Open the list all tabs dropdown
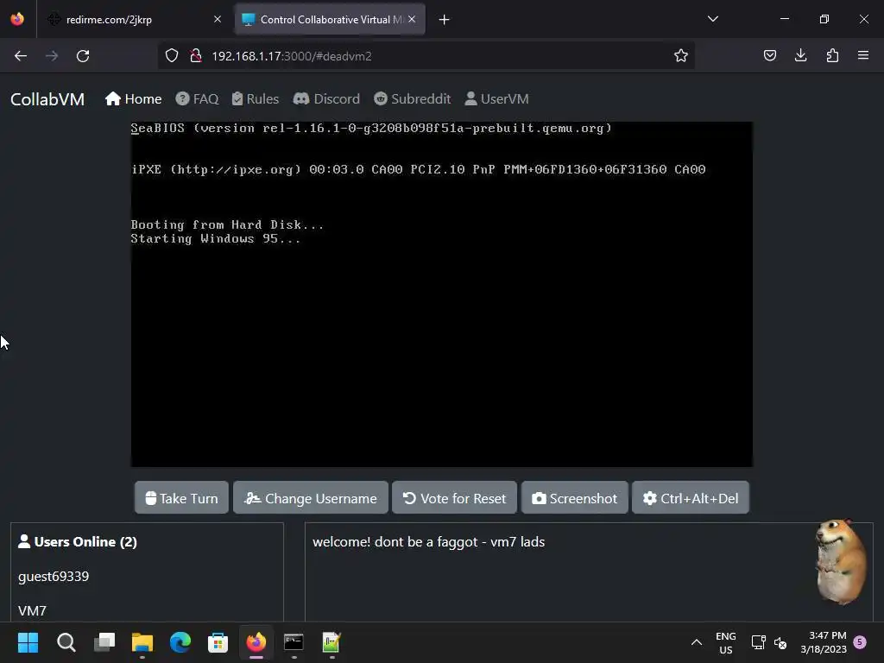The image size is (884, 663). (x=712, y=19)
